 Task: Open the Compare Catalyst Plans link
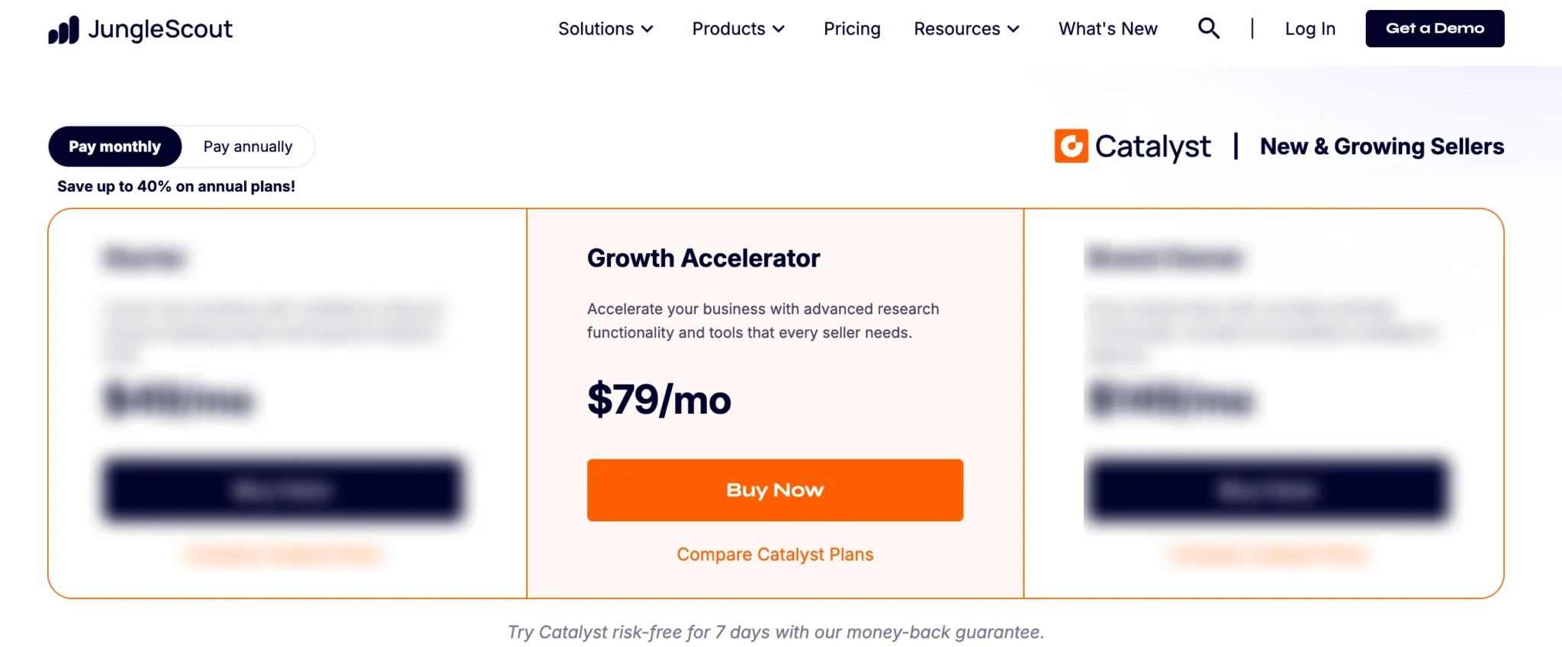click(774, 554)
